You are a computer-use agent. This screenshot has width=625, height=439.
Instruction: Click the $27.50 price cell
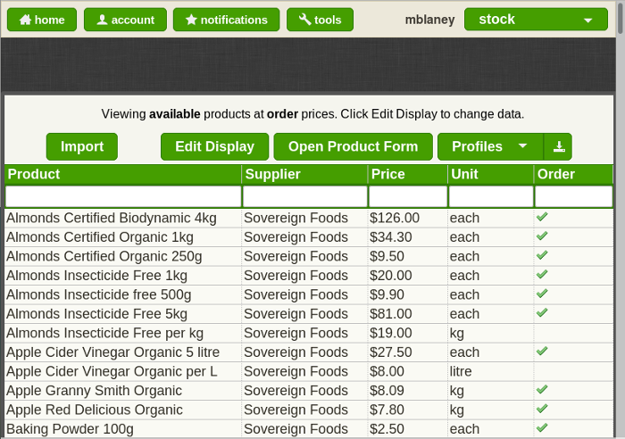pos(408,352)
